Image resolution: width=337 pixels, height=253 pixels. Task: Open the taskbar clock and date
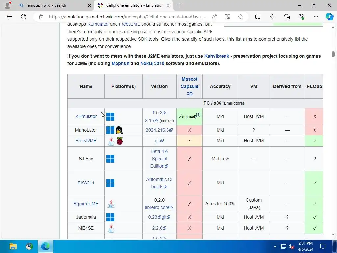306,246
